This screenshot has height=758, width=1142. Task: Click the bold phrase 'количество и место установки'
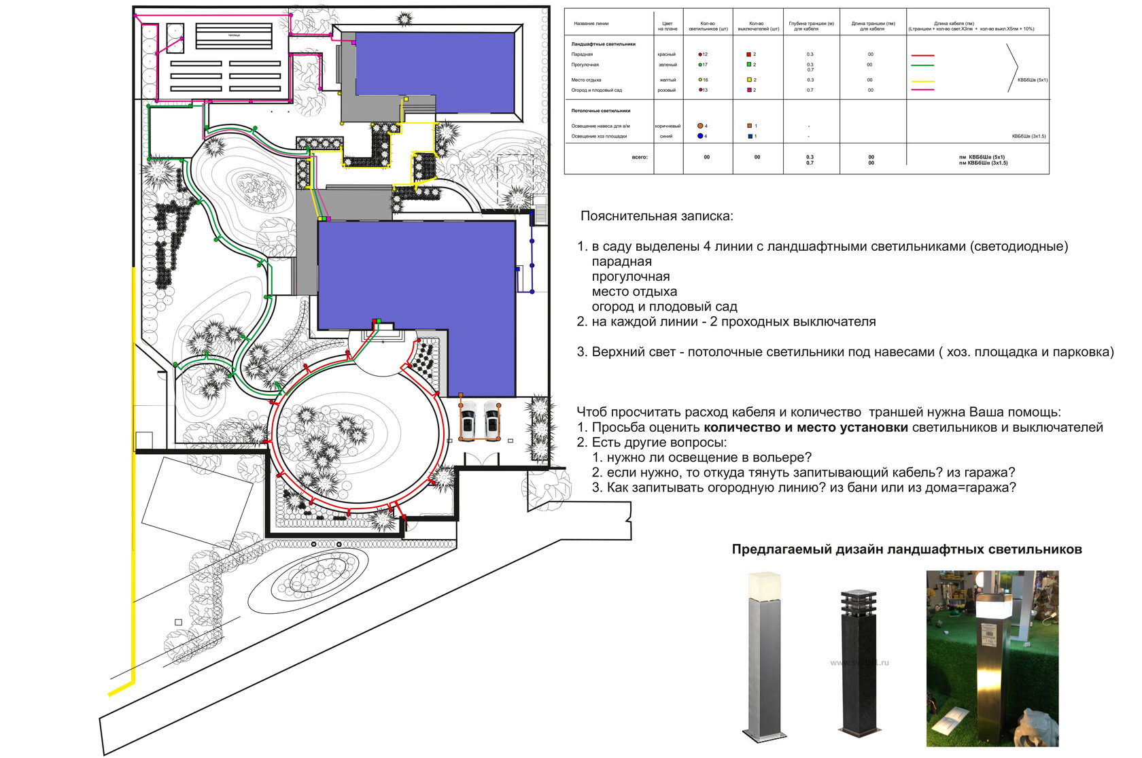pyautogui.click(x=806, y=428)
